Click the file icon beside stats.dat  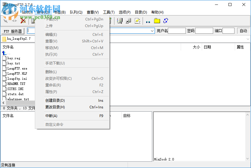(5, 94)
